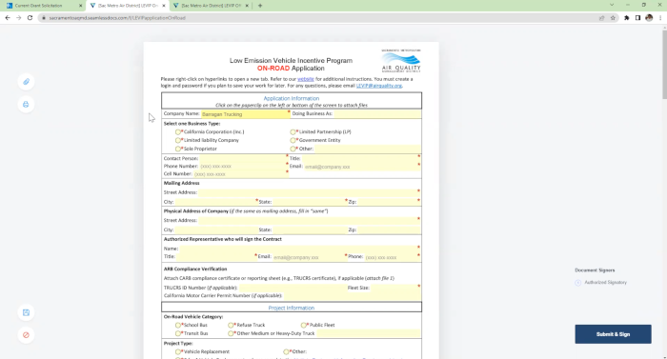Image resolution: width=667 pixels, height=359 pixels.
Task: Click the browser forward arrow
Action: point(18,18)
